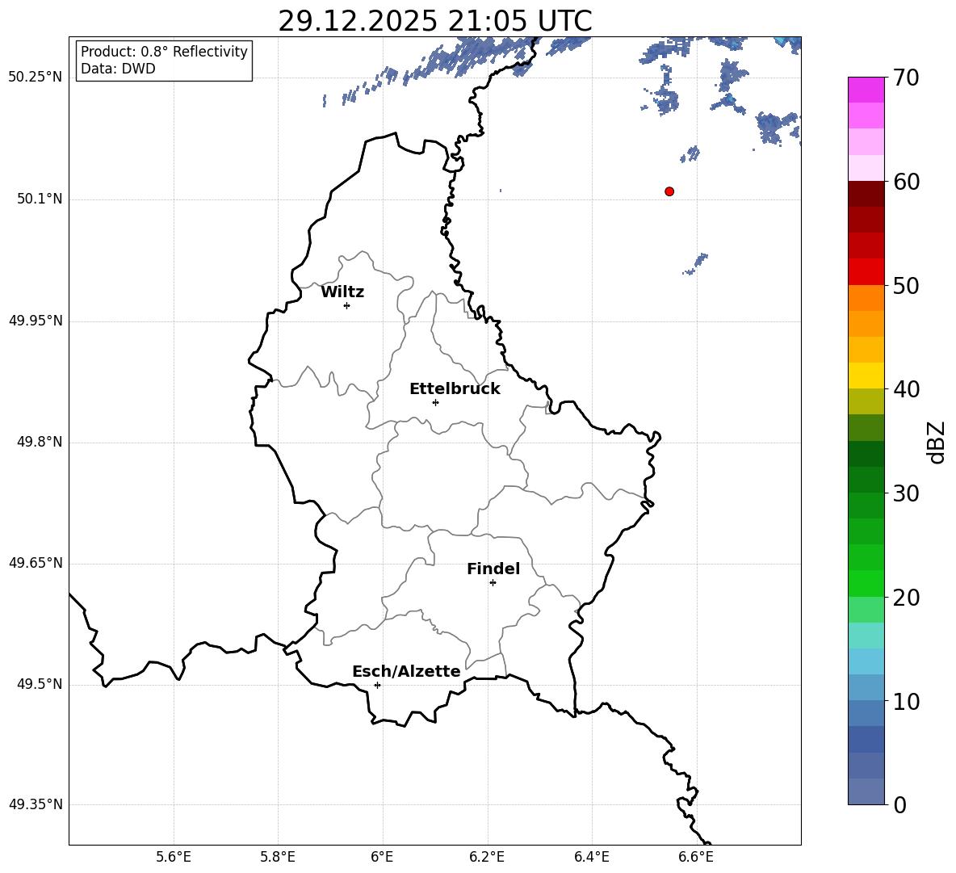Click the 6°E longitude label
Viewport: 956px width, 873px height.
click(382, 857)
